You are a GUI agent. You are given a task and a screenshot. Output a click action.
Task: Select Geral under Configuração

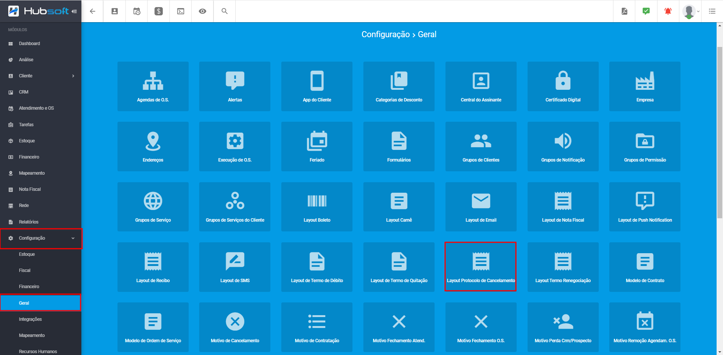pos(41,303)
